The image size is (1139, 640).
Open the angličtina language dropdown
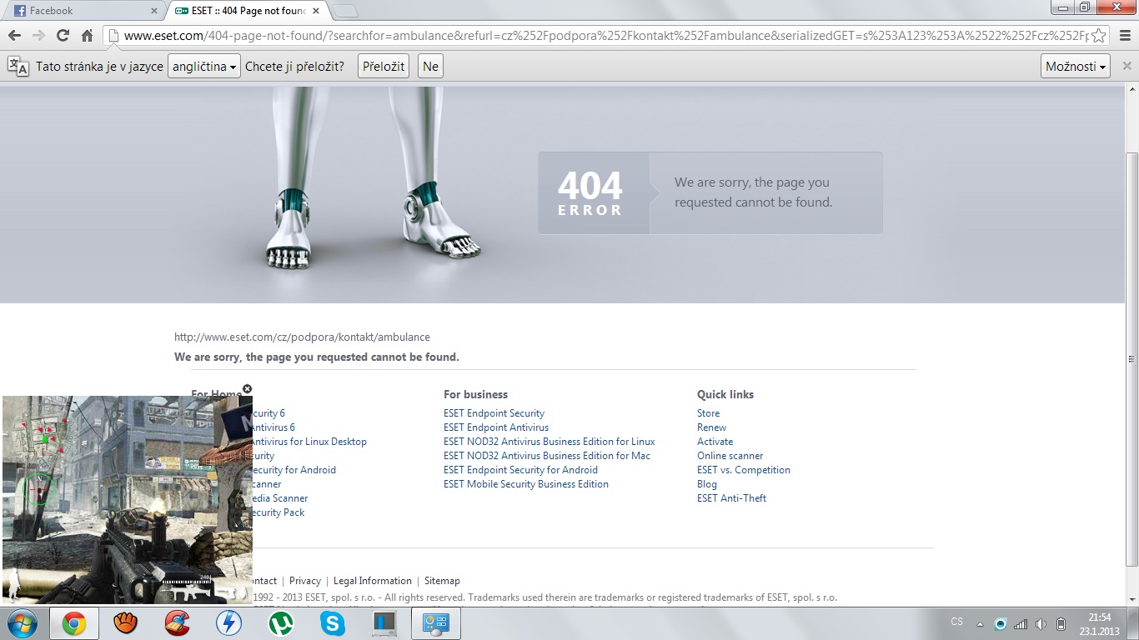[x=204, y=67]
